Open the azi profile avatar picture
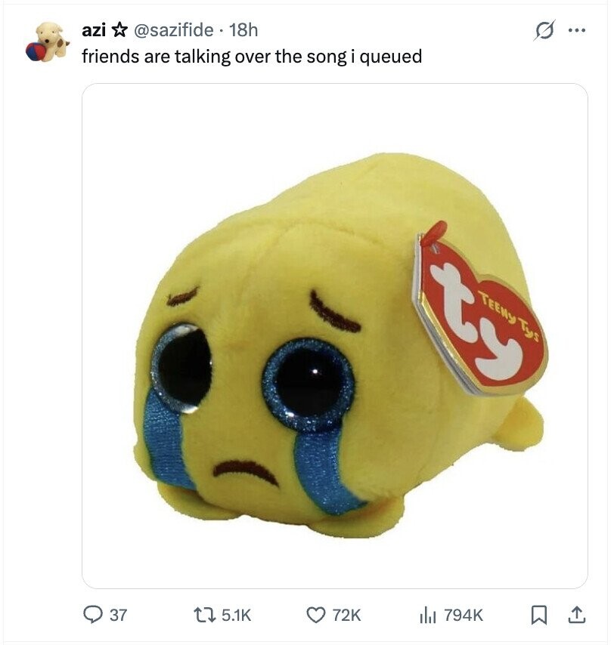This screenshot has height=645, width=614. pyautogui.click(x=48, y=42)
